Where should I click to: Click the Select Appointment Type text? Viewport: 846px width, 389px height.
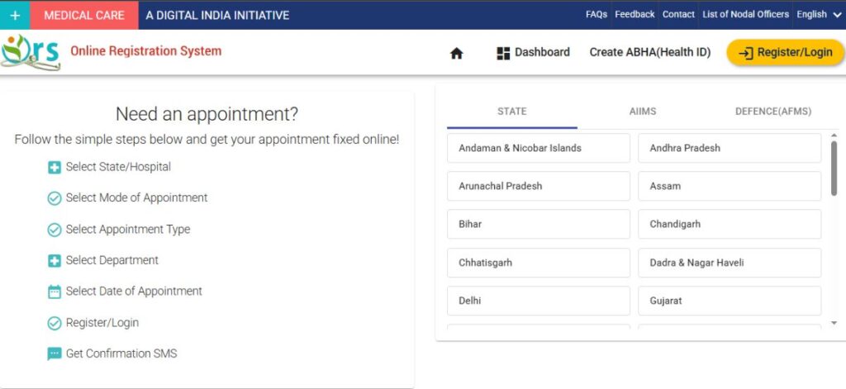click(x=128, y=230)
